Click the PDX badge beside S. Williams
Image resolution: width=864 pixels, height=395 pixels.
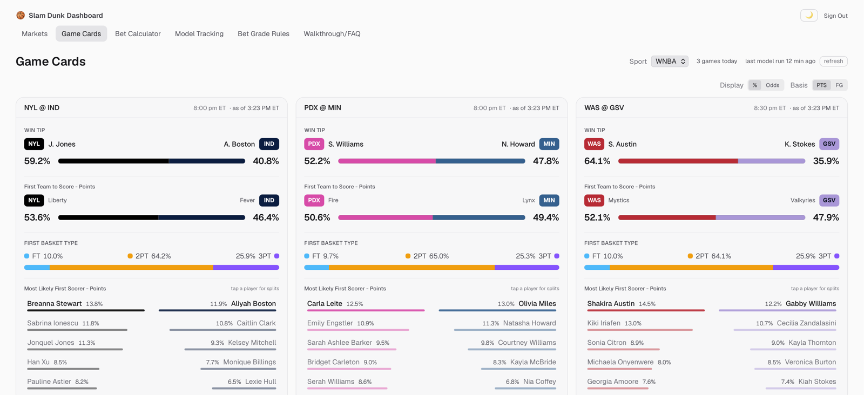point(314,144)
